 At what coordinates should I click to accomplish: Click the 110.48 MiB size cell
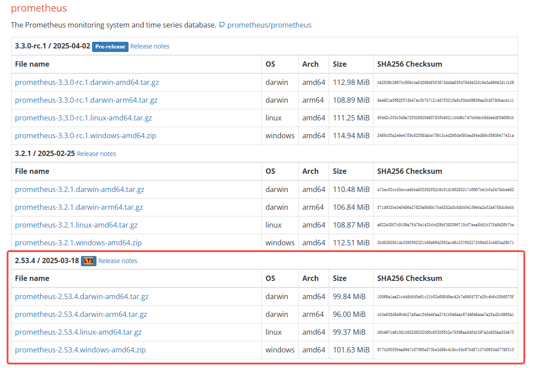[351, 189]
